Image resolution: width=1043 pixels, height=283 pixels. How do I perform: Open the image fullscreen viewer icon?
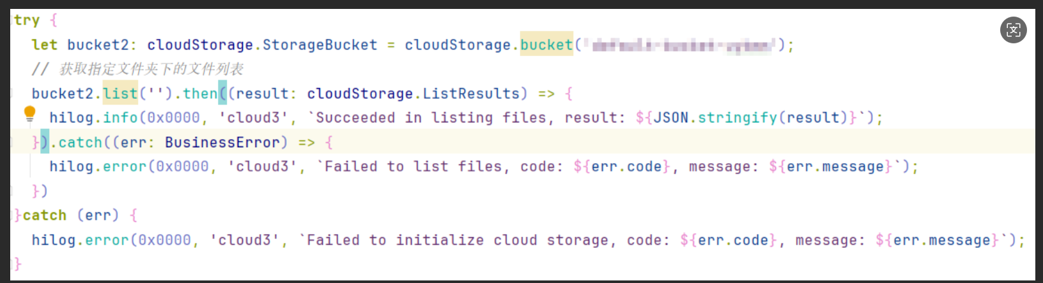pos(1014,30)
